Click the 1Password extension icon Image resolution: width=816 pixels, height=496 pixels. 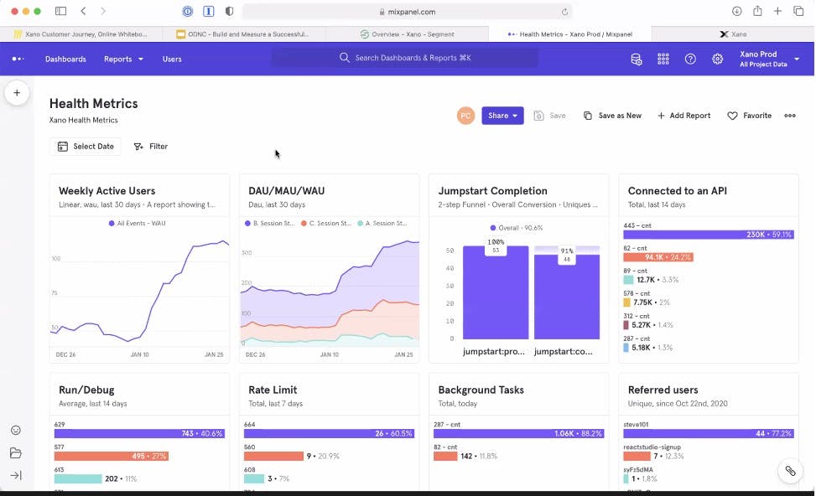pos(187,11)
